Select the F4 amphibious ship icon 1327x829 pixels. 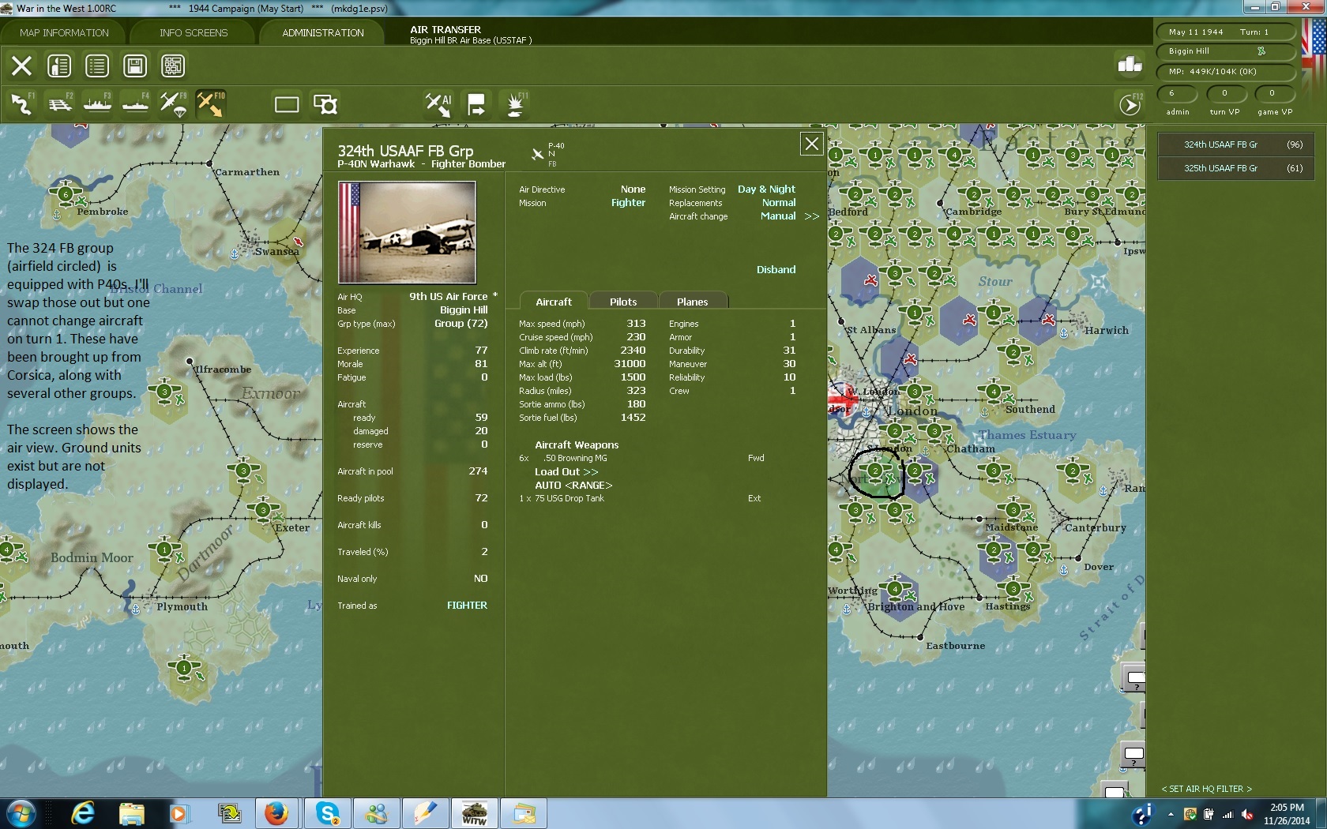135,104
